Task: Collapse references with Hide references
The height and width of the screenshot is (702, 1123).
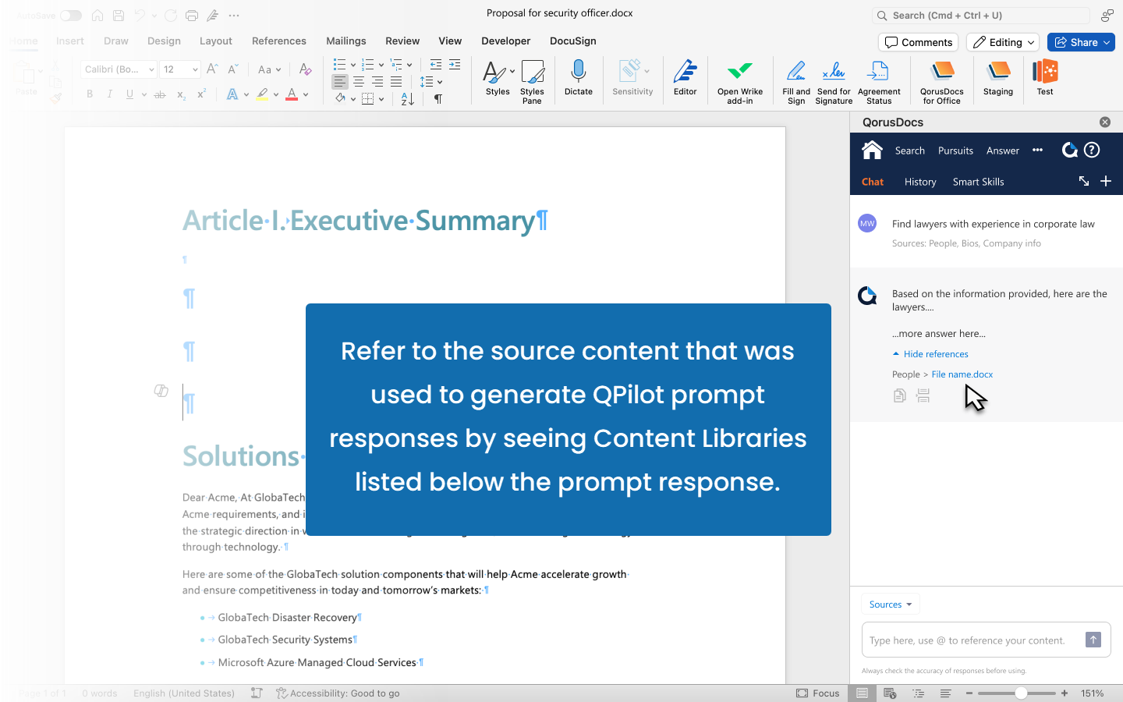Action: point(931,354)
